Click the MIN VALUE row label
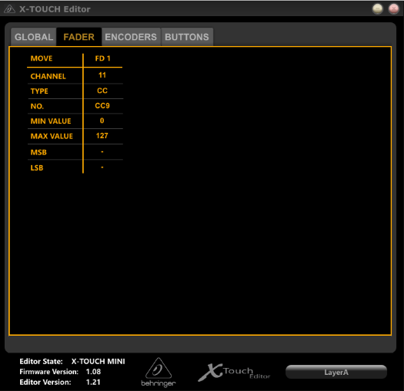This screenshot has height=391, width=404. point(51,121)
